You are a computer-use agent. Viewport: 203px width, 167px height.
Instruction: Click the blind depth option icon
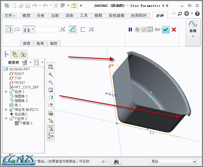(x=27, y=30)
